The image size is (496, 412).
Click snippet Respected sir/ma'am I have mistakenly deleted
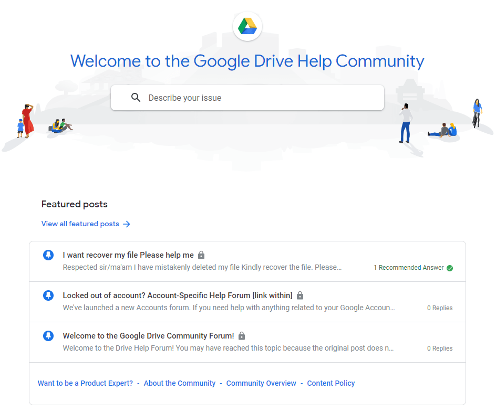click(202, 267)
